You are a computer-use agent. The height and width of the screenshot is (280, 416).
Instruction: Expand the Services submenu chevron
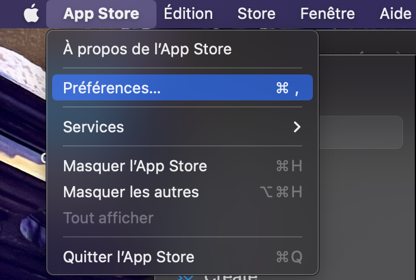[x=297, y=126]
